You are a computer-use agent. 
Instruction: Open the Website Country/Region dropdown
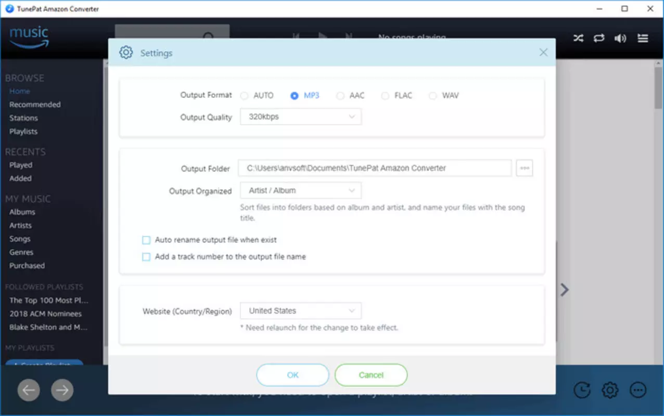[x=301, y=311]
